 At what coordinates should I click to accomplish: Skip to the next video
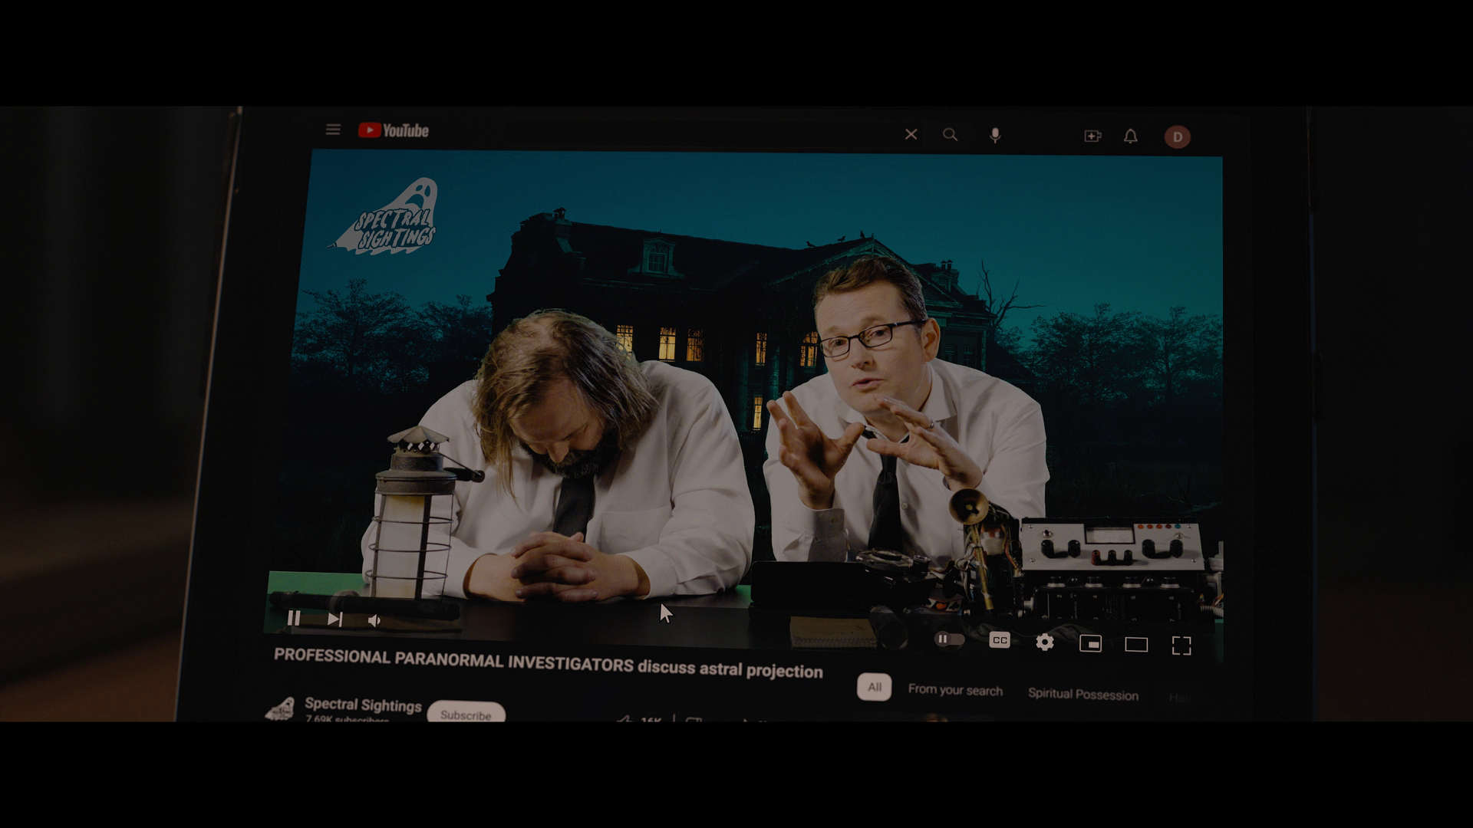point(334,619)
